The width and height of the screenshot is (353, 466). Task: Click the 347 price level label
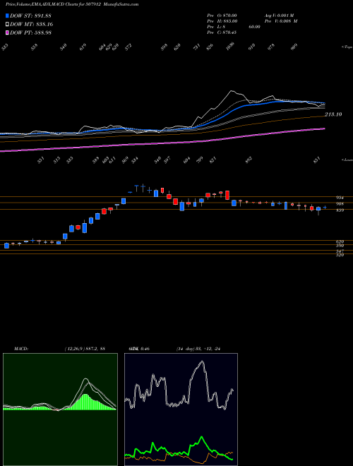pyautogui.click(x=340, y=251)
